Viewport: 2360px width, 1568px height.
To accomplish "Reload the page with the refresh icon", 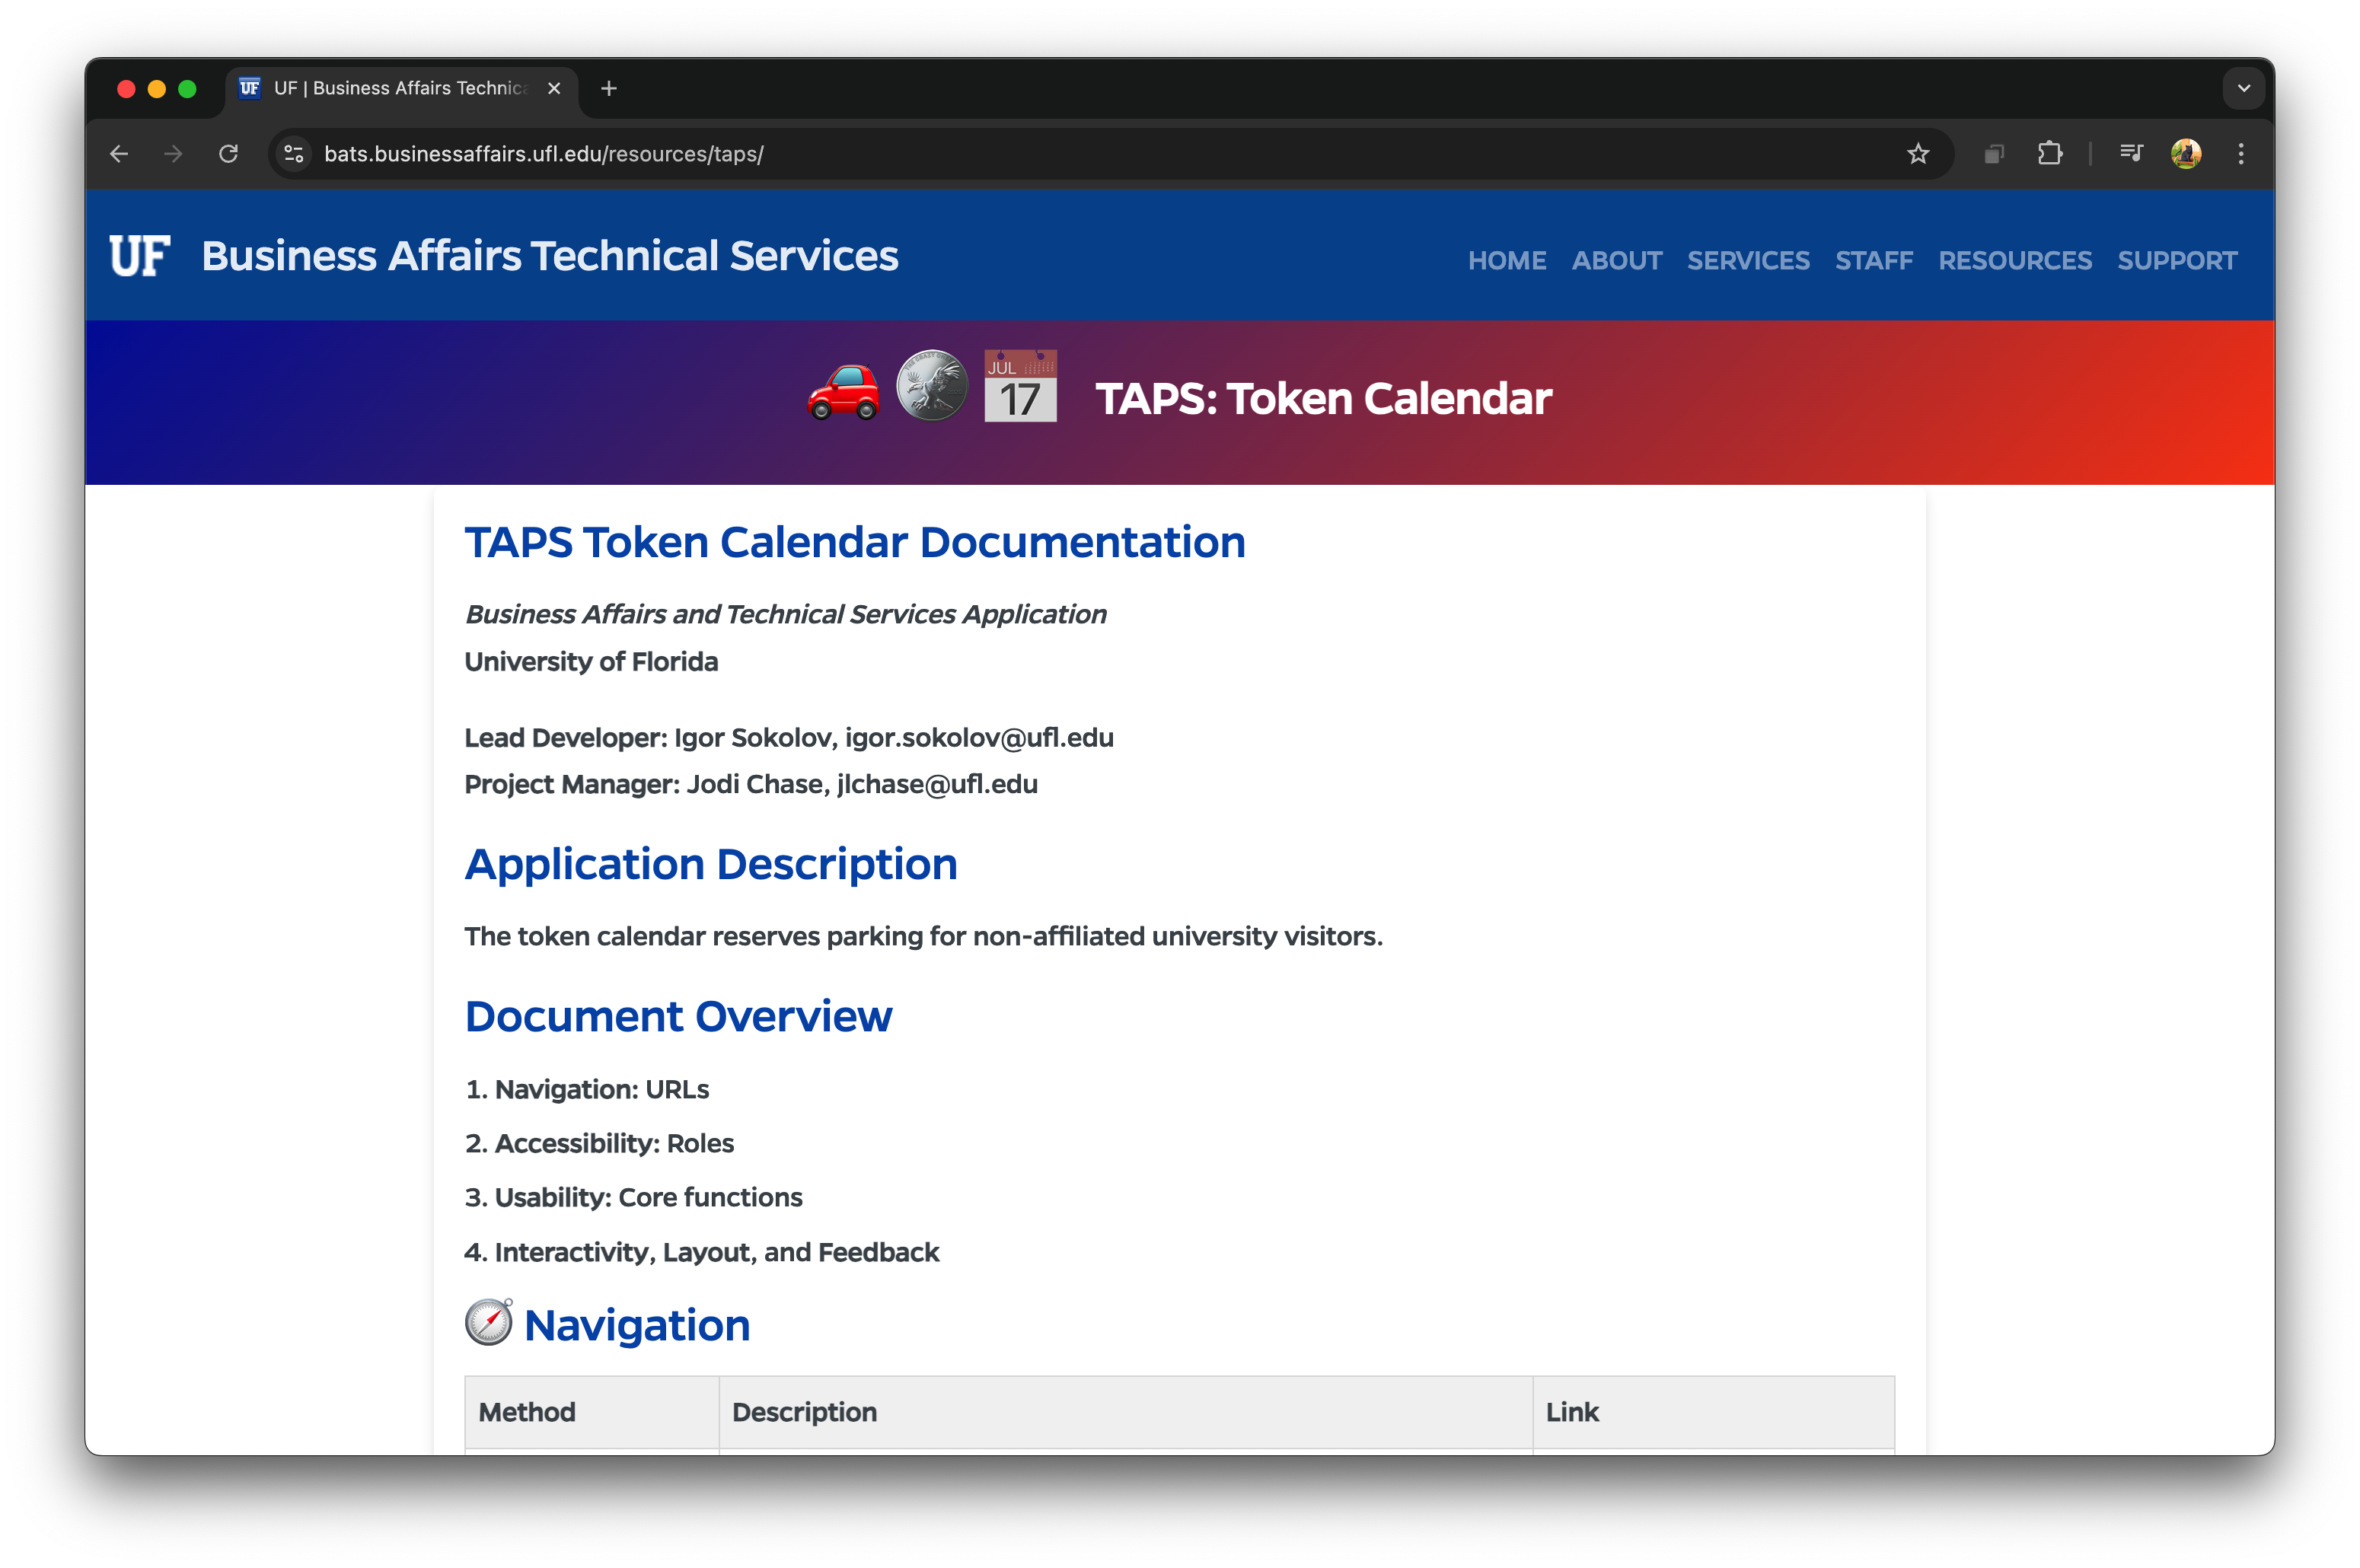I will [228, 154].
